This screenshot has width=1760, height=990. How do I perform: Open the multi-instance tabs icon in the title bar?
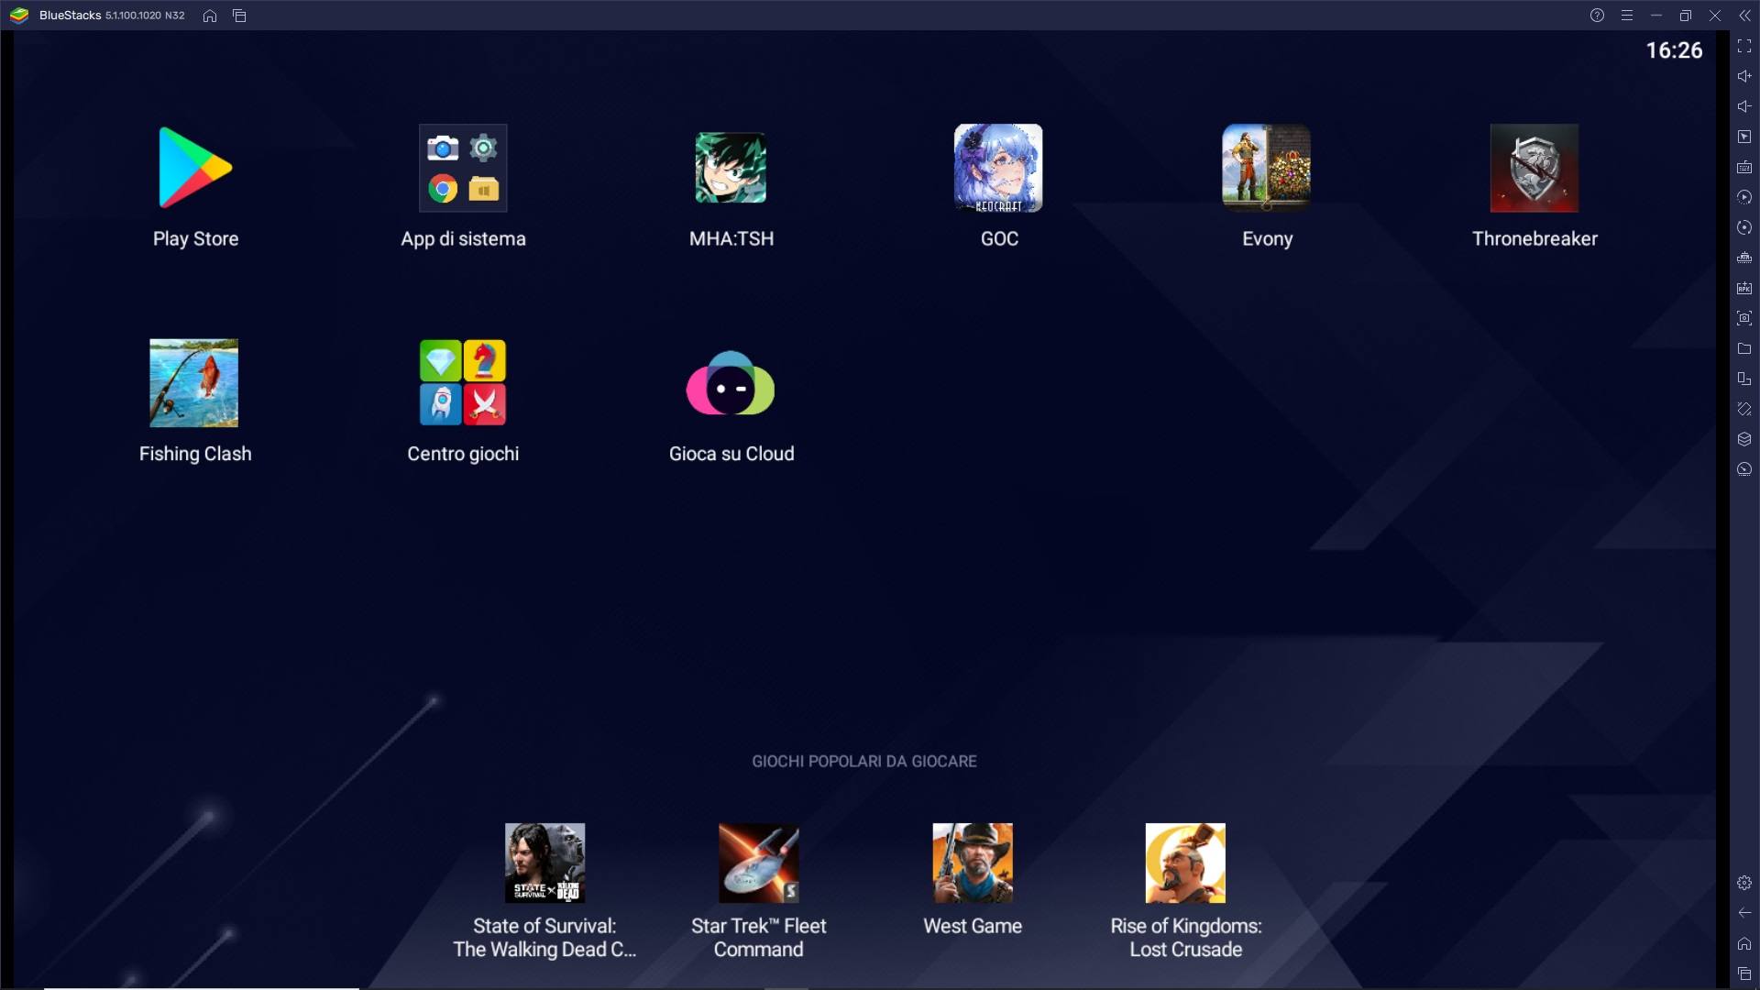coord(239,16)
